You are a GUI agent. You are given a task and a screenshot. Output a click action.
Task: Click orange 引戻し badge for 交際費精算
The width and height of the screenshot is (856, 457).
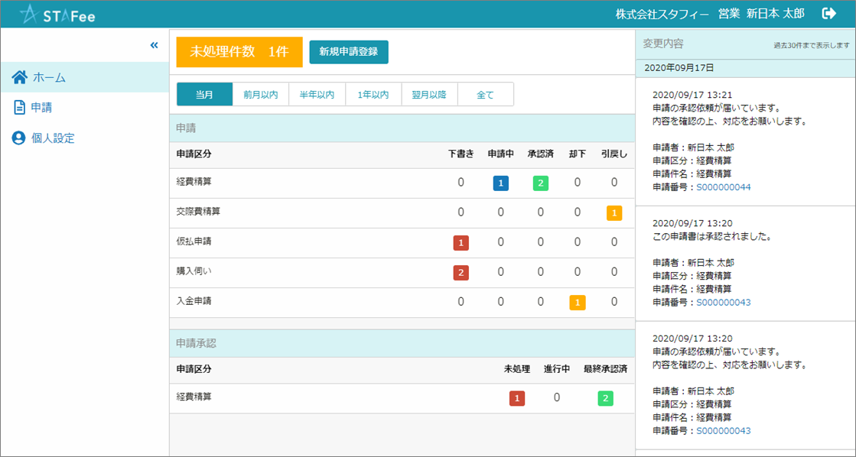[614, 213]
